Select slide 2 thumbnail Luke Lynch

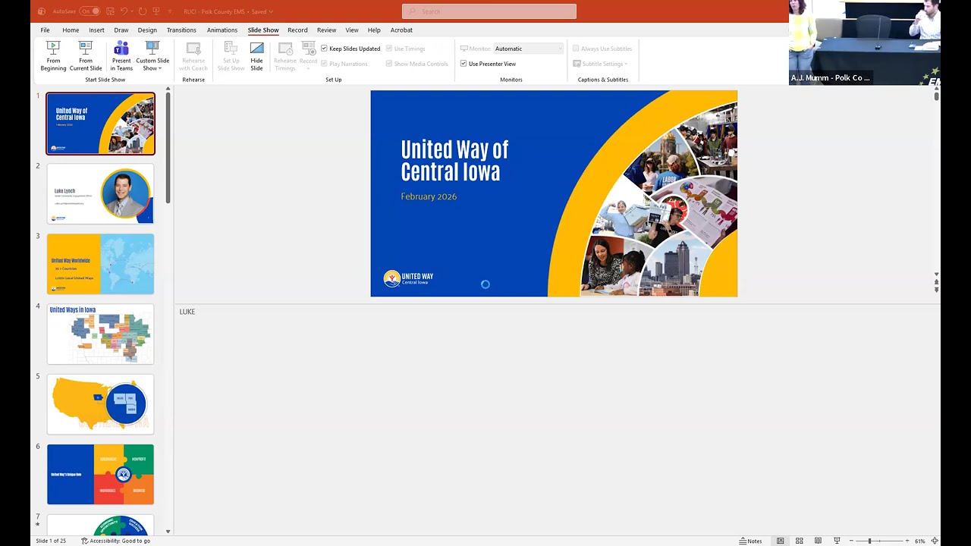pyautogui.click(x=100, y=193)
